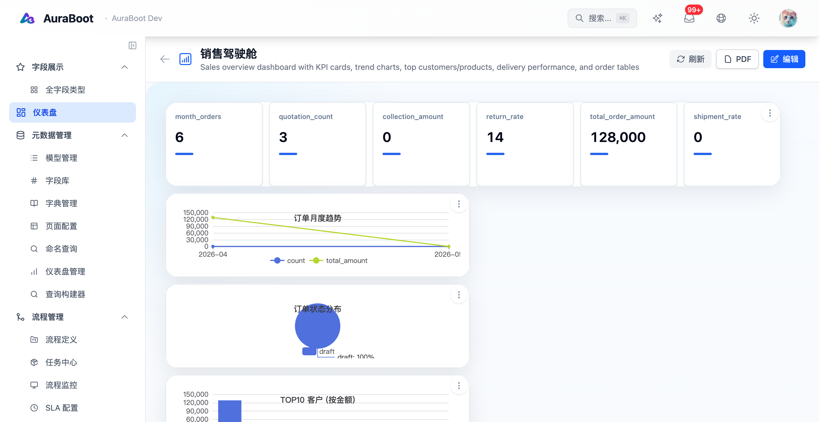Viewport: 819px width, 422px height.
Task: Click the star icon beside 字段展示
Action: coord(20,67)
